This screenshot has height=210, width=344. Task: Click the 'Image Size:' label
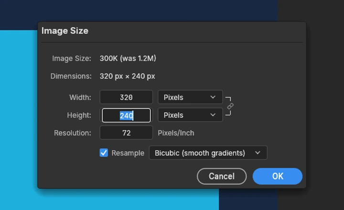[72, 59]
